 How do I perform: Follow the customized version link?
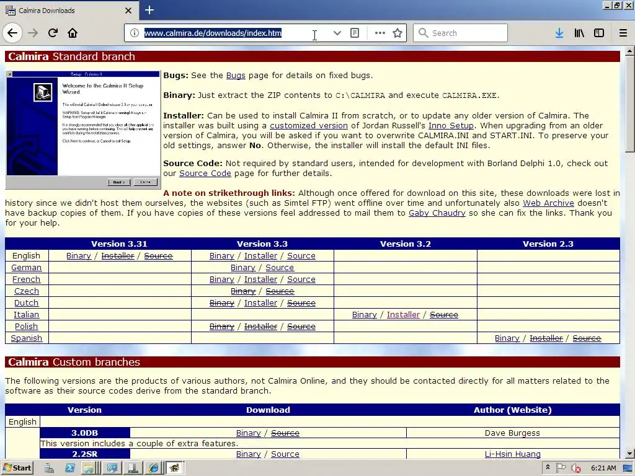309,125
